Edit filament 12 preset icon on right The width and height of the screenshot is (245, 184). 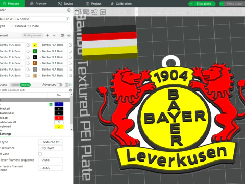[x=70, y=75]
